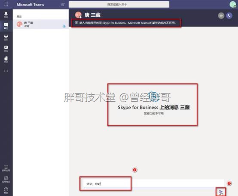The width and height of the screenshot is (238, 196).
Task: Start a video call with 唐三藏
Action: (x=221, y=16)
